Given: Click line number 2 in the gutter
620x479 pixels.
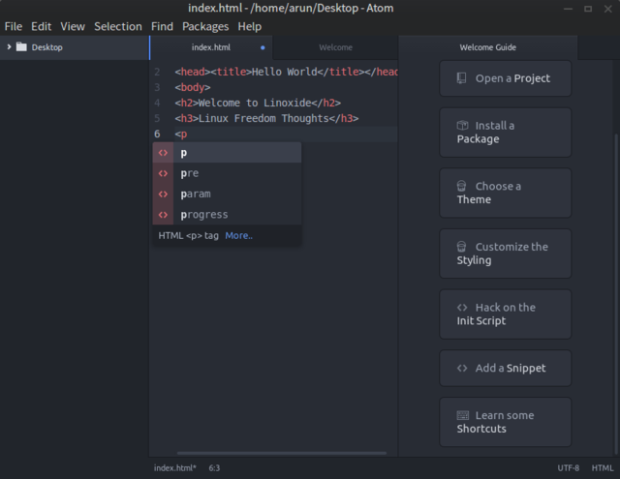Looking at the screenshot, I should coord(157,72).
